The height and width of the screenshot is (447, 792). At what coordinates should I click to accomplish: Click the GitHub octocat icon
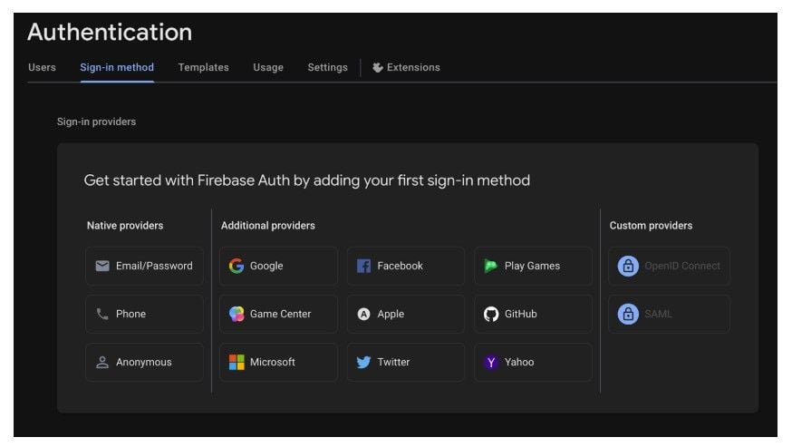(491, 314)
